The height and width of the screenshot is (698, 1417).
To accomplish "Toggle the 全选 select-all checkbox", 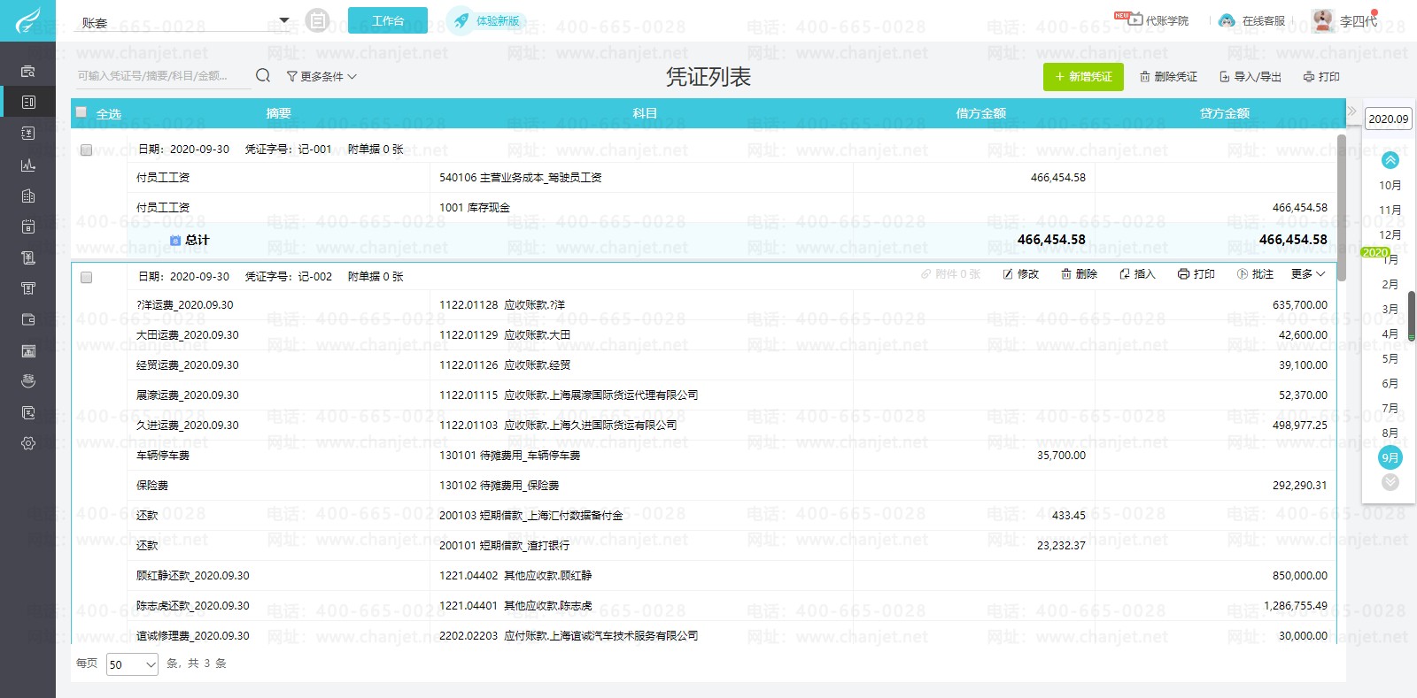I will tap(82, 113).
